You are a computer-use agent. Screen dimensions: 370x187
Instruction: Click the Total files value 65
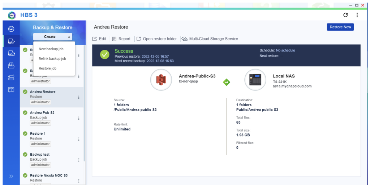tap(238, 123)
